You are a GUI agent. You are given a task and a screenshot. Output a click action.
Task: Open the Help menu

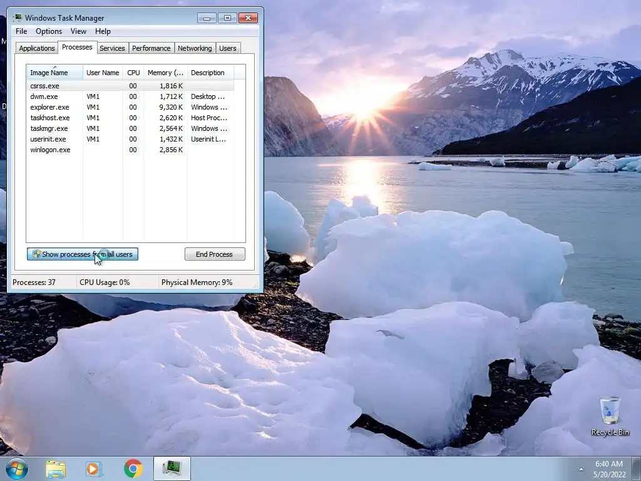point(103,31)
